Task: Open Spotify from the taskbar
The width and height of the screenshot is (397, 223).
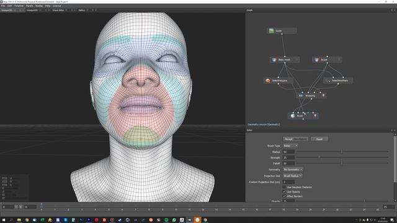Action: click(x=166, y=220)
